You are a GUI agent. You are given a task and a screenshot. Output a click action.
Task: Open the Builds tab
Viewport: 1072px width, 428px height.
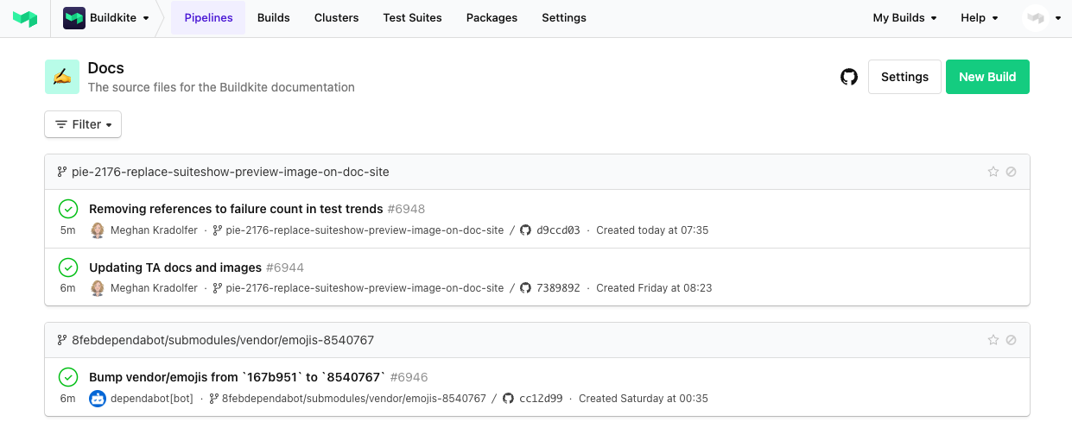pyautogui.click(x=274, y=17)
